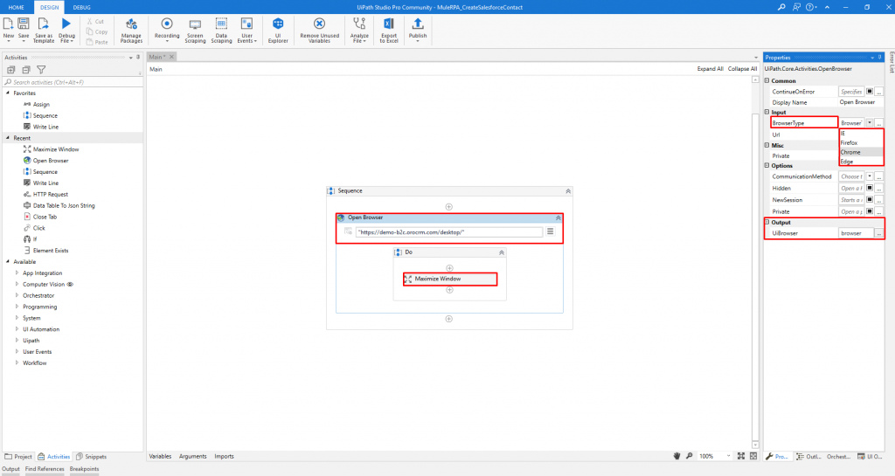Click fit to screen icon
895x476 pixels.
click(741, 456)
